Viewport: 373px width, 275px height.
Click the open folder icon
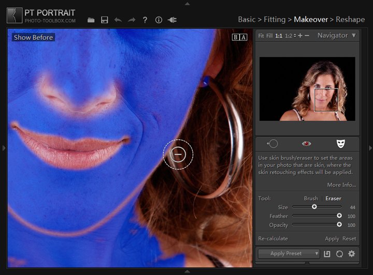coord(91,20)
